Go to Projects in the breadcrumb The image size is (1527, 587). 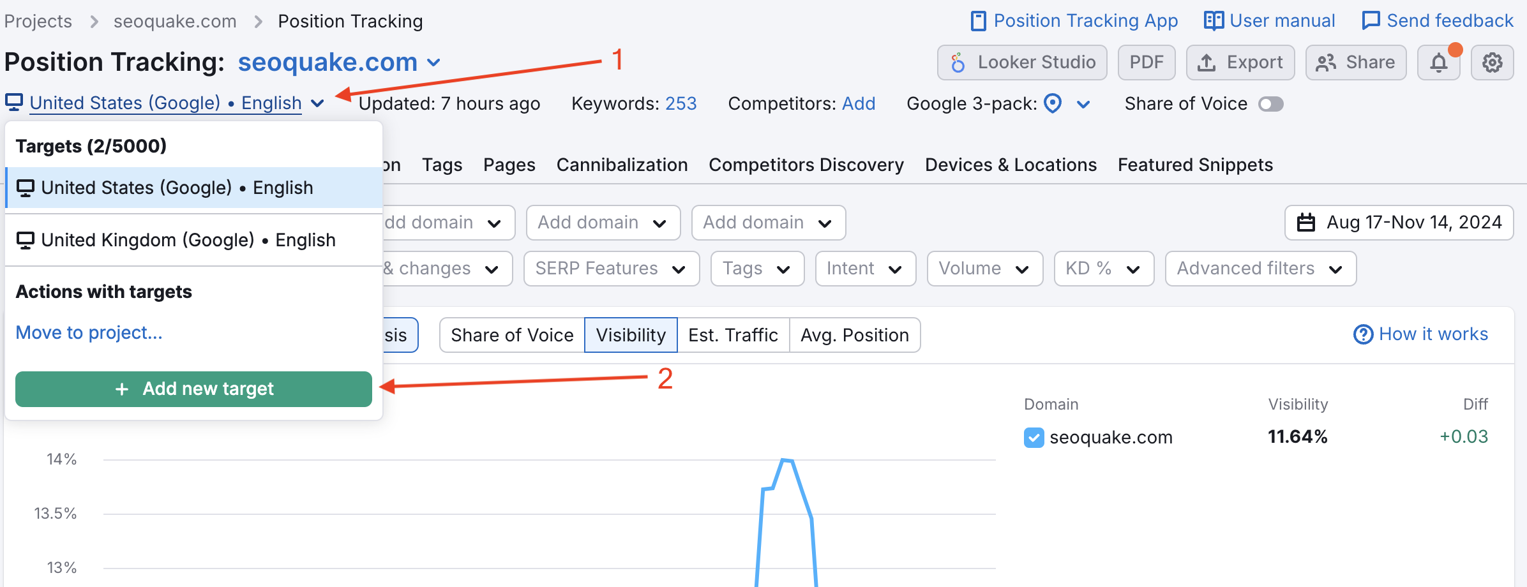pos(38,22)
